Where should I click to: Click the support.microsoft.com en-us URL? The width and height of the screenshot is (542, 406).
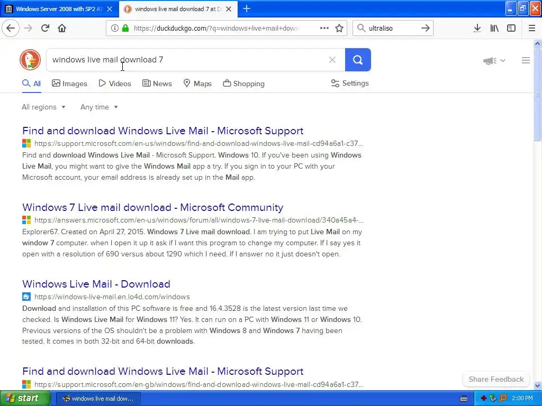(x=199, y=143)
